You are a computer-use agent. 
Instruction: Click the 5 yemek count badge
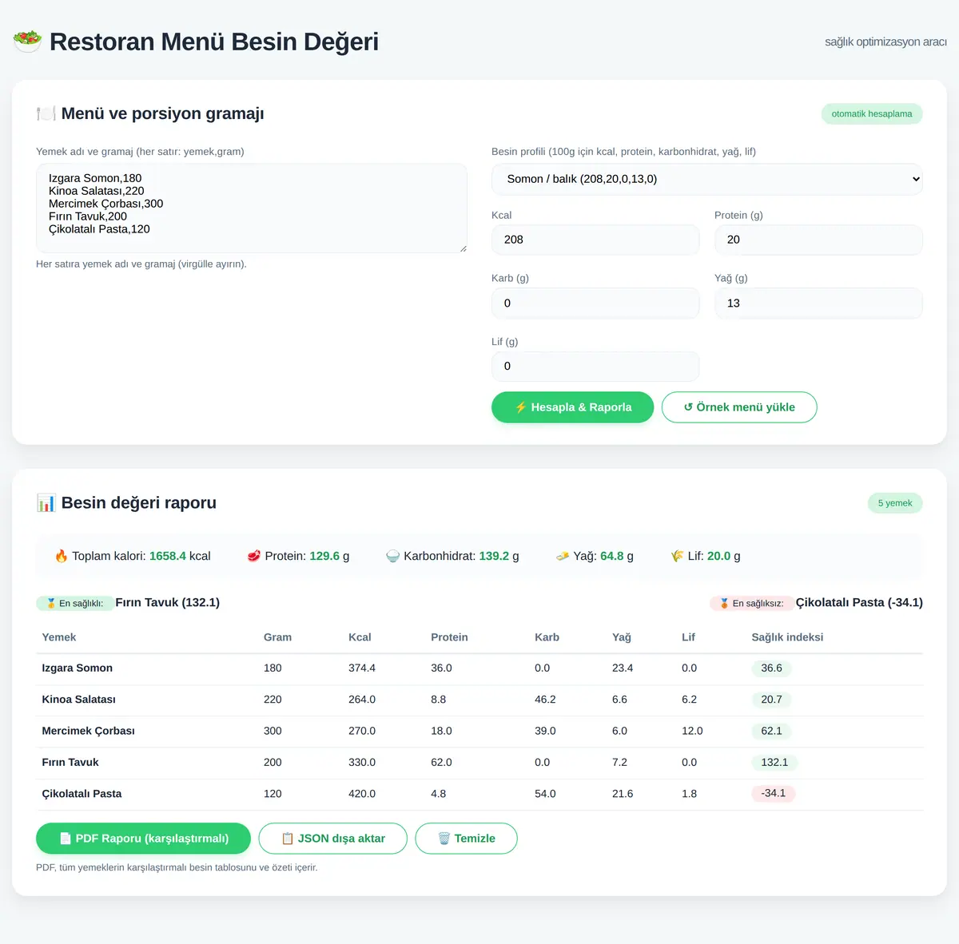[x=895, y=503]
